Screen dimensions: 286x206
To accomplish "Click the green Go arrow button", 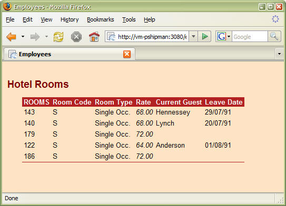I will tap(205, 37).
